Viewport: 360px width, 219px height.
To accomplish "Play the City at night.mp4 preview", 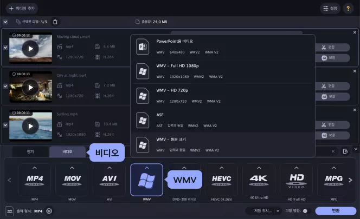I will pyautogui.click(x=30, y=87).
